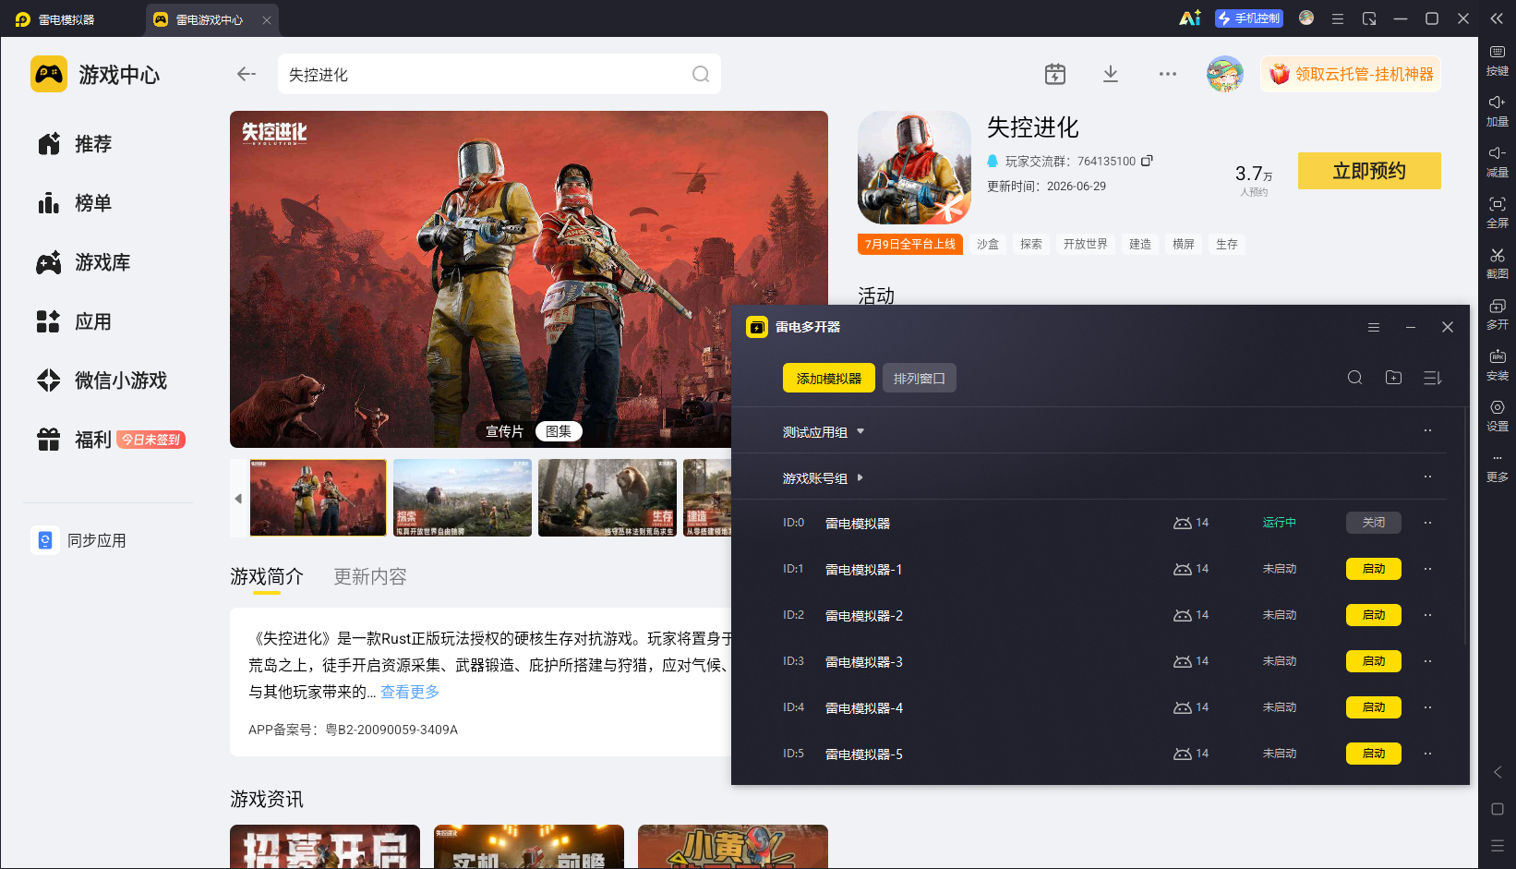Click the 开放世界 genre tag
The image size is (1516, 869).
[1086, 244]
